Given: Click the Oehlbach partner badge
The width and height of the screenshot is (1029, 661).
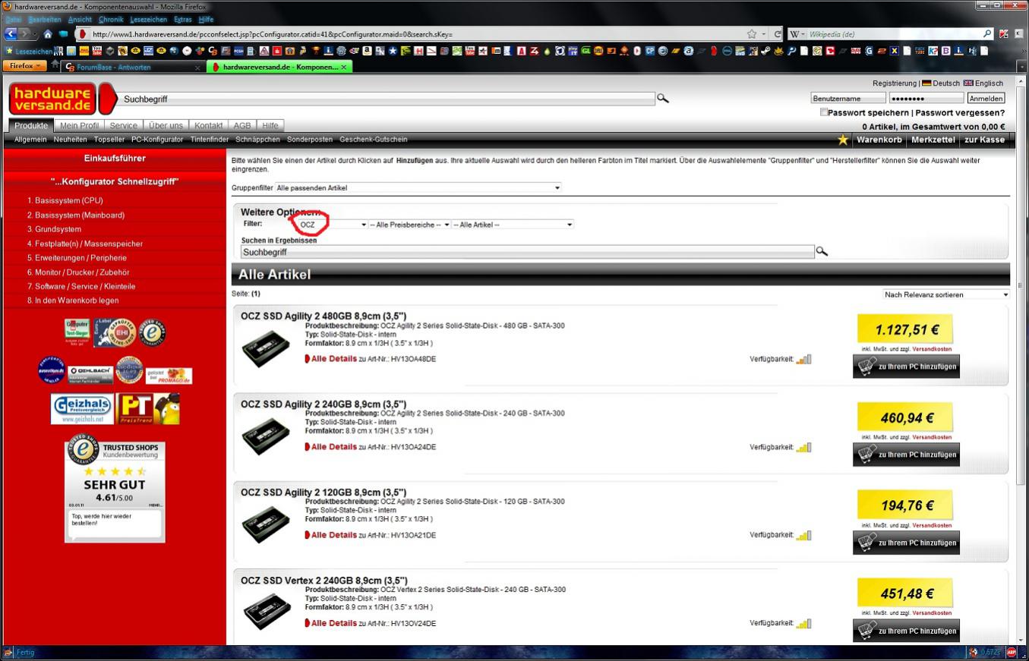Looking at the screenshot, I should (x=90, y=374).
